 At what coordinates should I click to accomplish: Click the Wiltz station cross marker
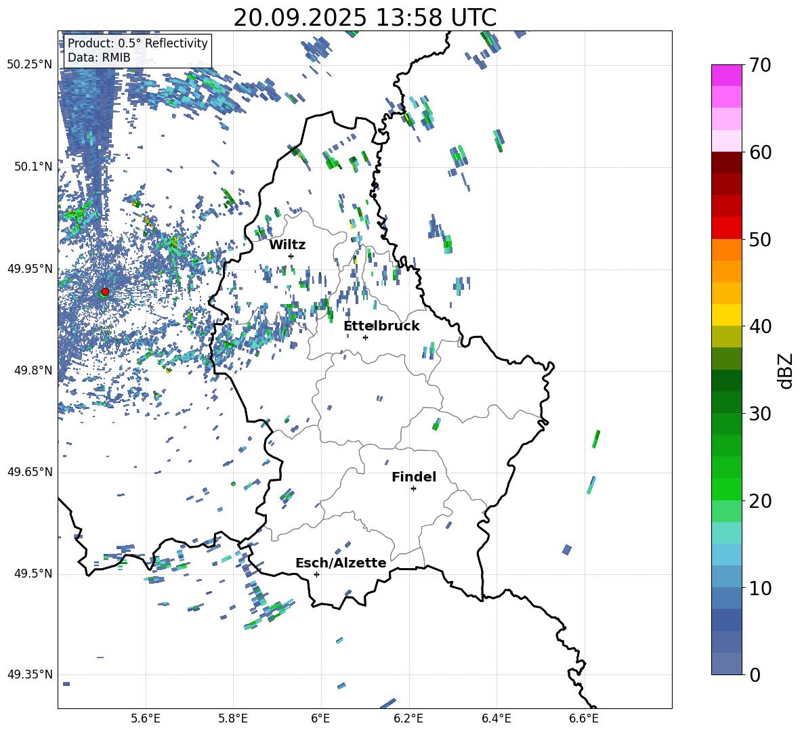[291, 256]
